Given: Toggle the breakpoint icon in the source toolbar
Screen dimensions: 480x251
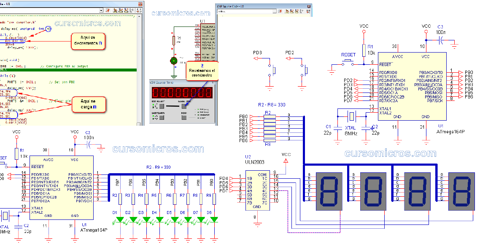Looking at the screenshot, I should [x=308, y=11].
